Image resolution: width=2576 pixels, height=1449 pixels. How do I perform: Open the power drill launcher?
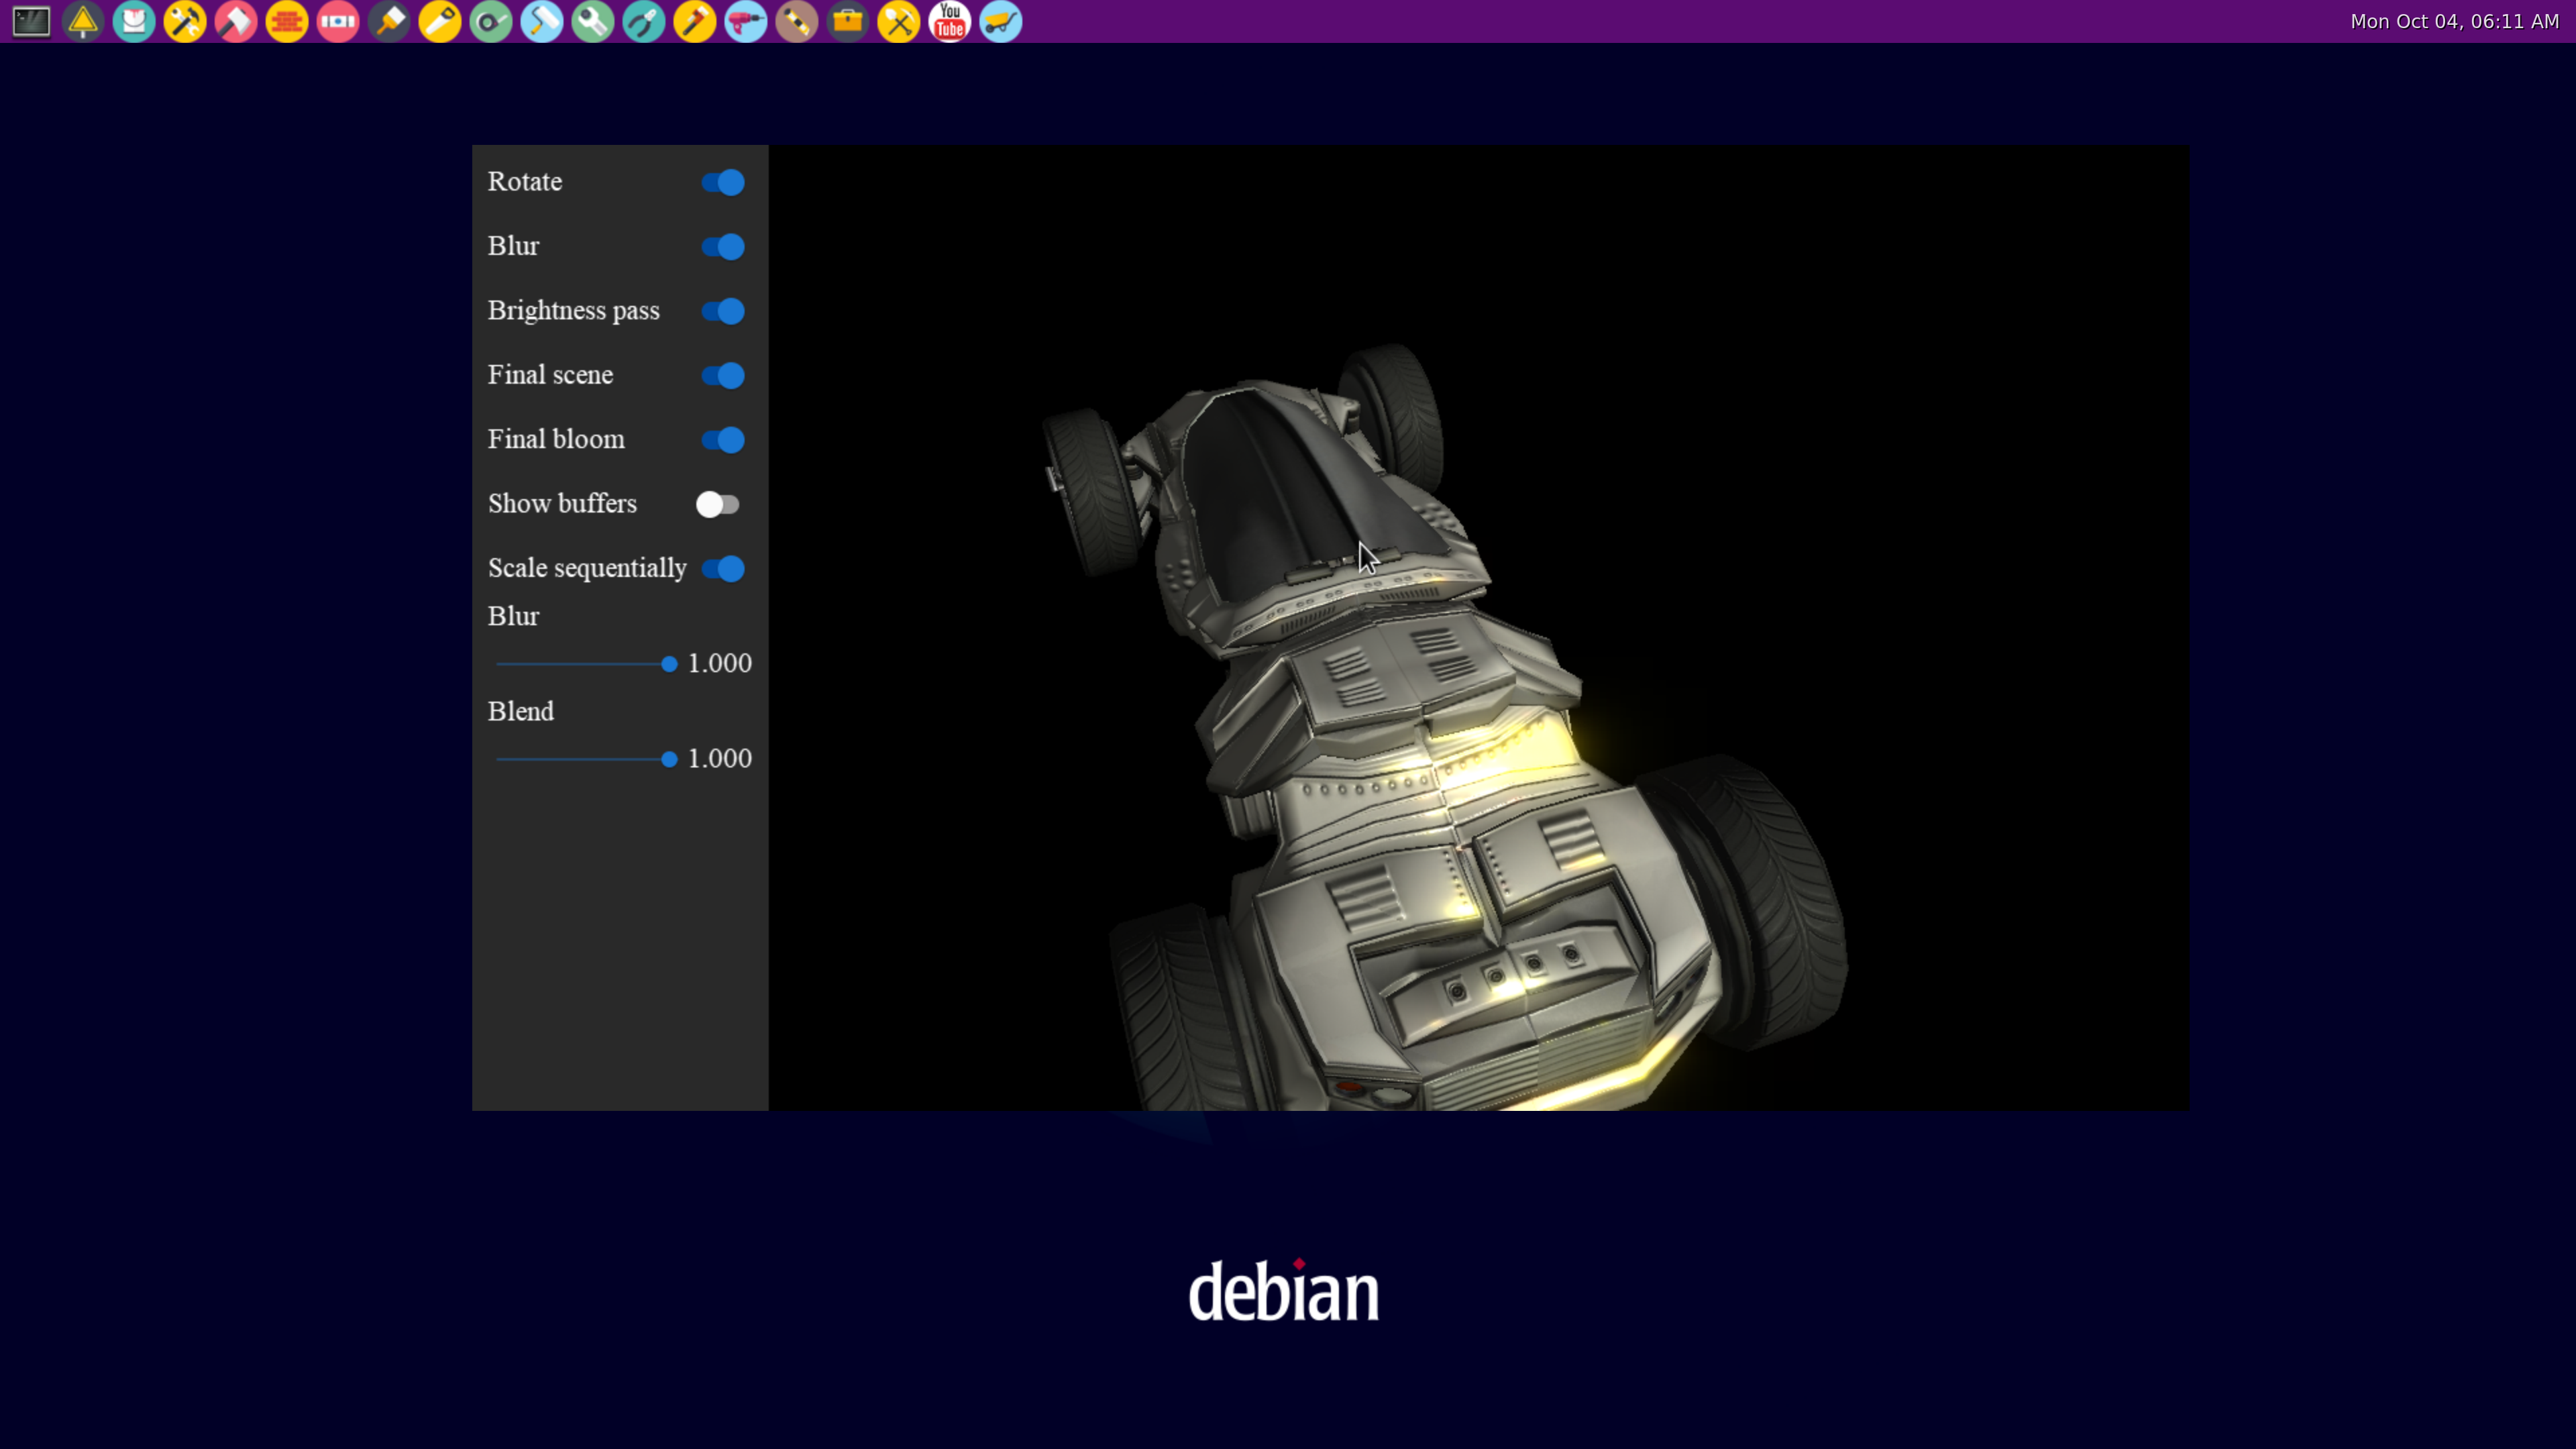pos(746,21)
